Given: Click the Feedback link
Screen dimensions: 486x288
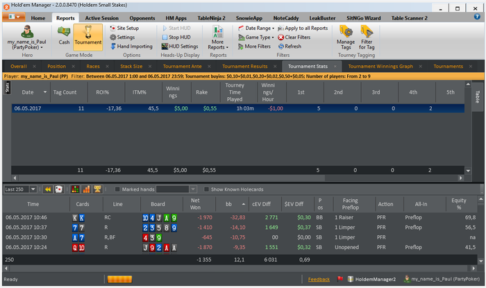Looking at the screenshot, I should [319, 280].
